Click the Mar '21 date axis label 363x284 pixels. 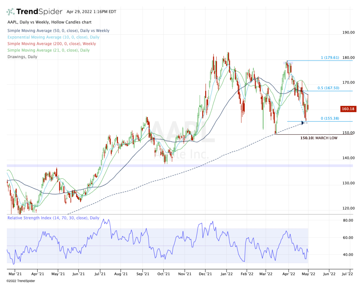[15, 274]
